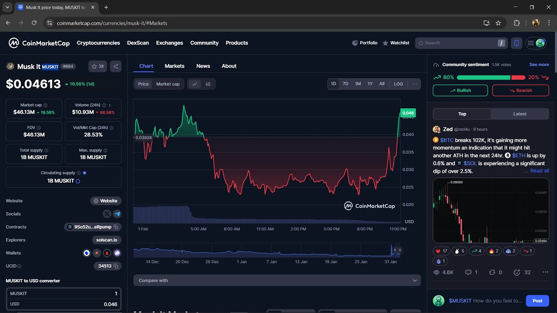React with fire emoji on Zed's post
The width and height of the screenshot is (557, 313).
(493, 251)
